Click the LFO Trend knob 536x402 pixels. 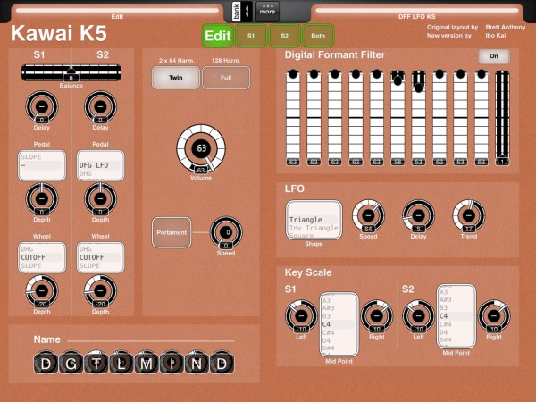[x=469, y=215]
